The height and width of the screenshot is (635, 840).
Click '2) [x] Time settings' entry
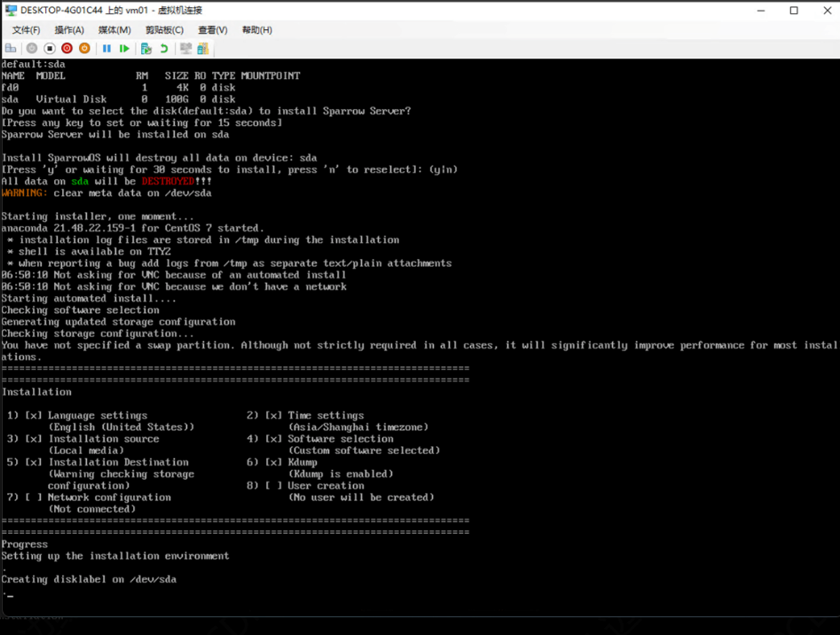305,416
